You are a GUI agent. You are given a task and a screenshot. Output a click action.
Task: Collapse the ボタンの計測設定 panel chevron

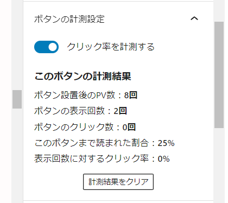(194, 18)
